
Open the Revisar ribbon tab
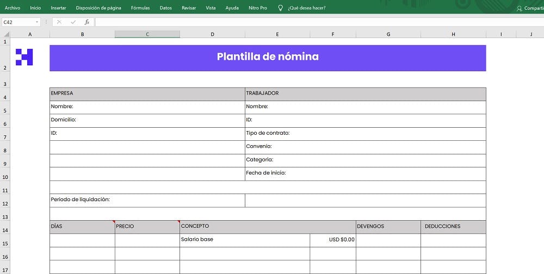189,8
